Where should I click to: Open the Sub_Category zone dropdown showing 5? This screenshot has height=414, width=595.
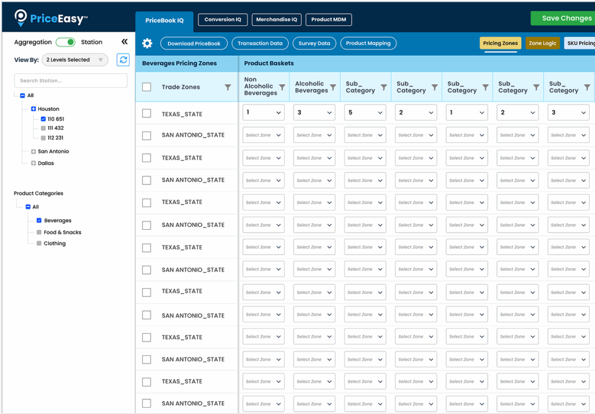(x=365, y=112)
